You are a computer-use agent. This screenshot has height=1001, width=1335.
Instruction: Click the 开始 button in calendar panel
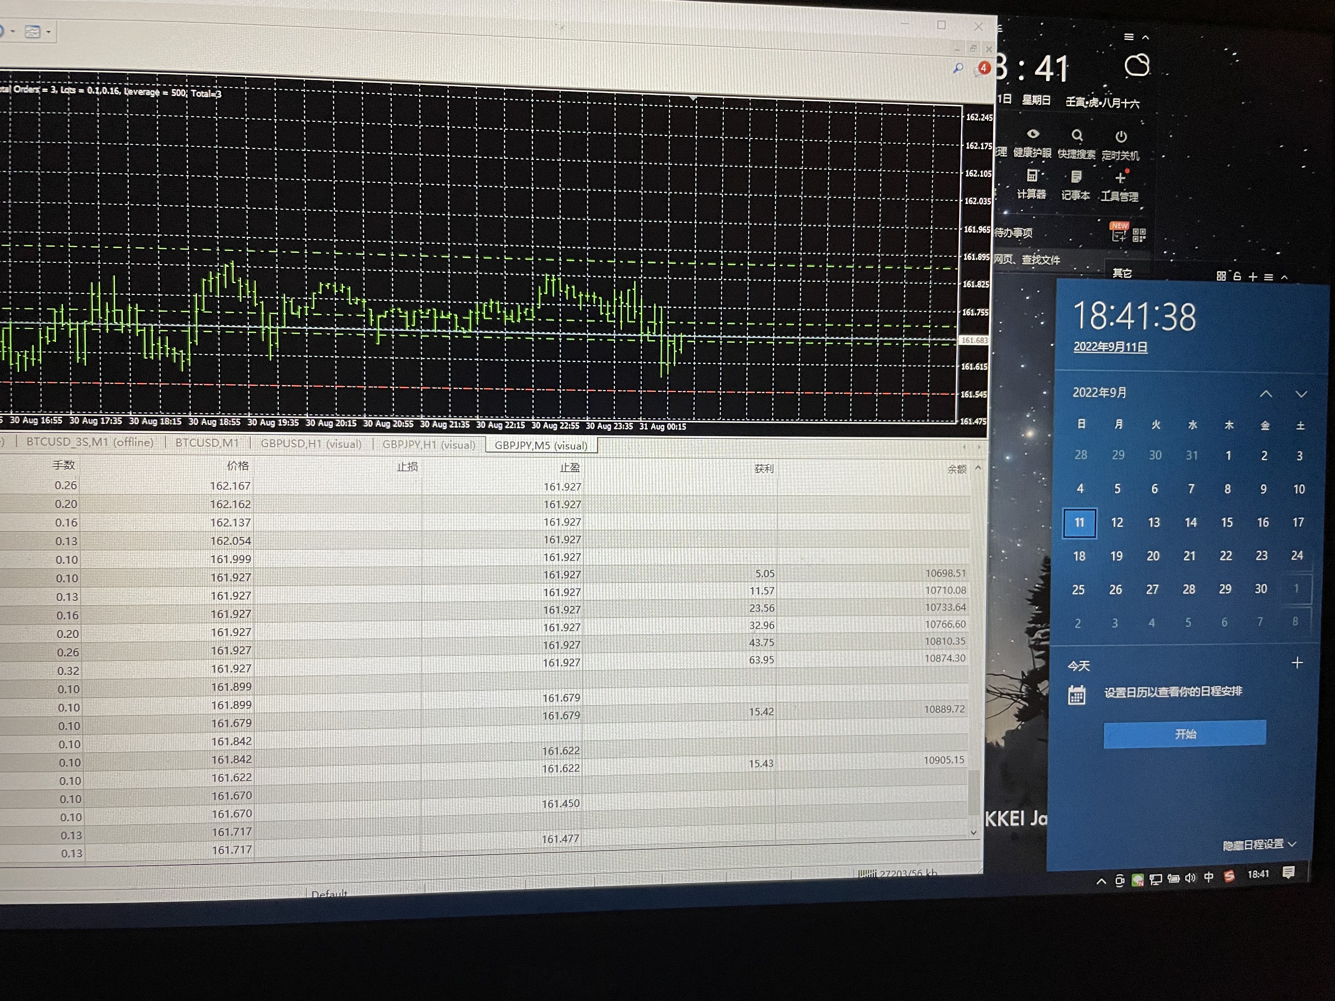pyautogui.click(x=1185, y=734)
